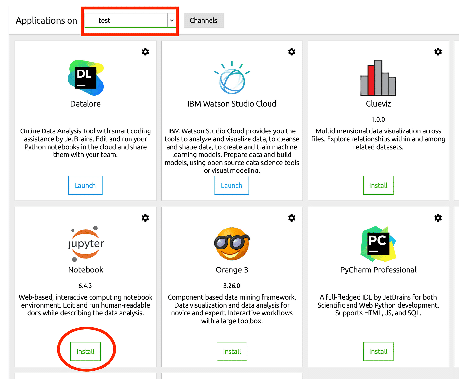Open settings gear on Datalore card

(x=145, y=52)
